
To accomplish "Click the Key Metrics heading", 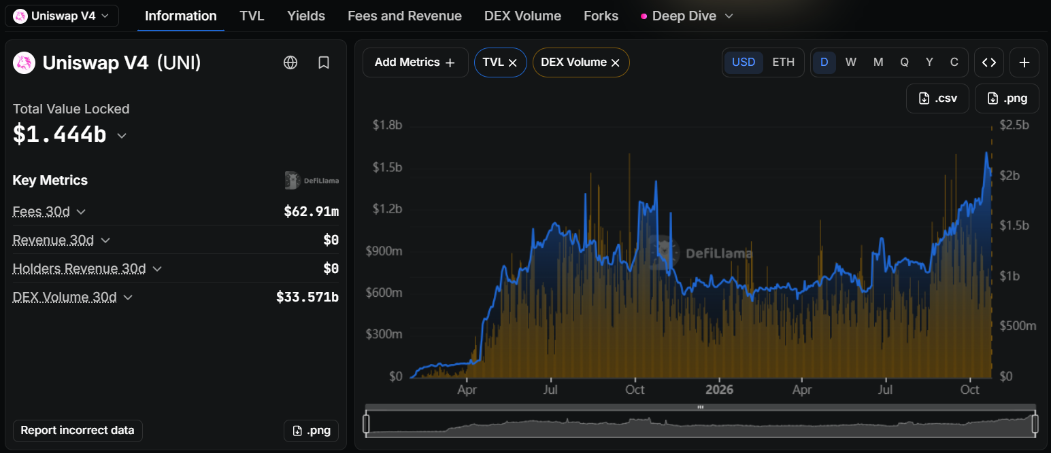I will point(50,181).
